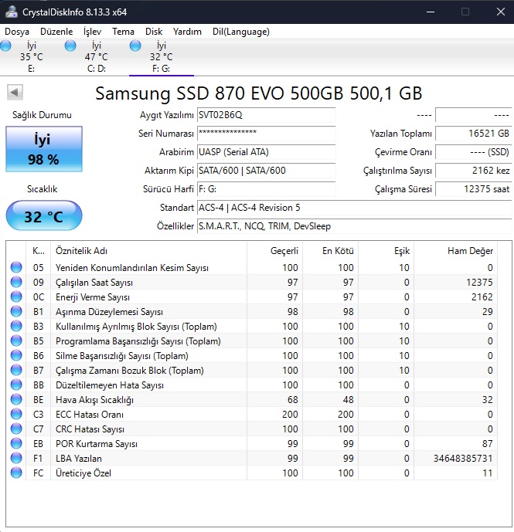Select Aşınma Düzeylemesi Sayısı row
Viewport: 514px width, 532px height.
coord(252,311)
